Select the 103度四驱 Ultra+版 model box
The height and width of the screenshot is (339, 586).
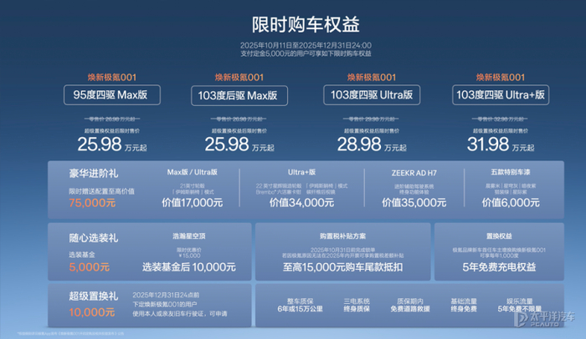tap(501, 95)
